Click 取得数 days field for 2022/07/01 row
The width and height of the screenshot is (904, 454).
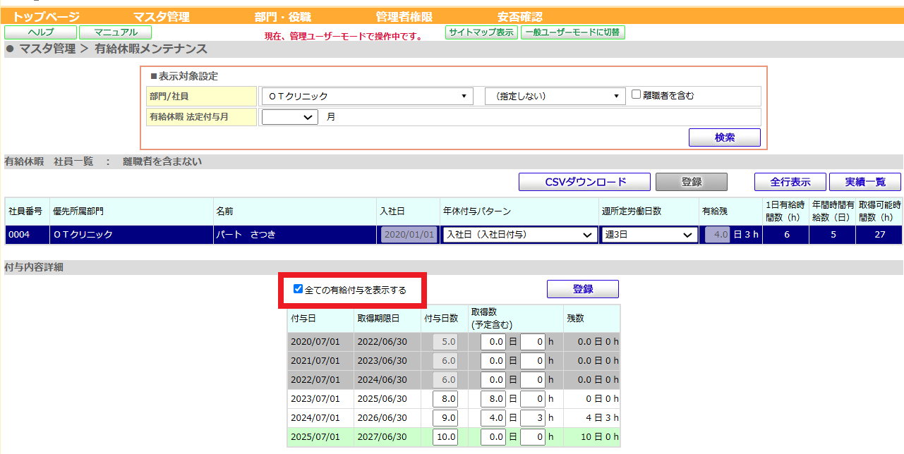click(x=493, y=379)
